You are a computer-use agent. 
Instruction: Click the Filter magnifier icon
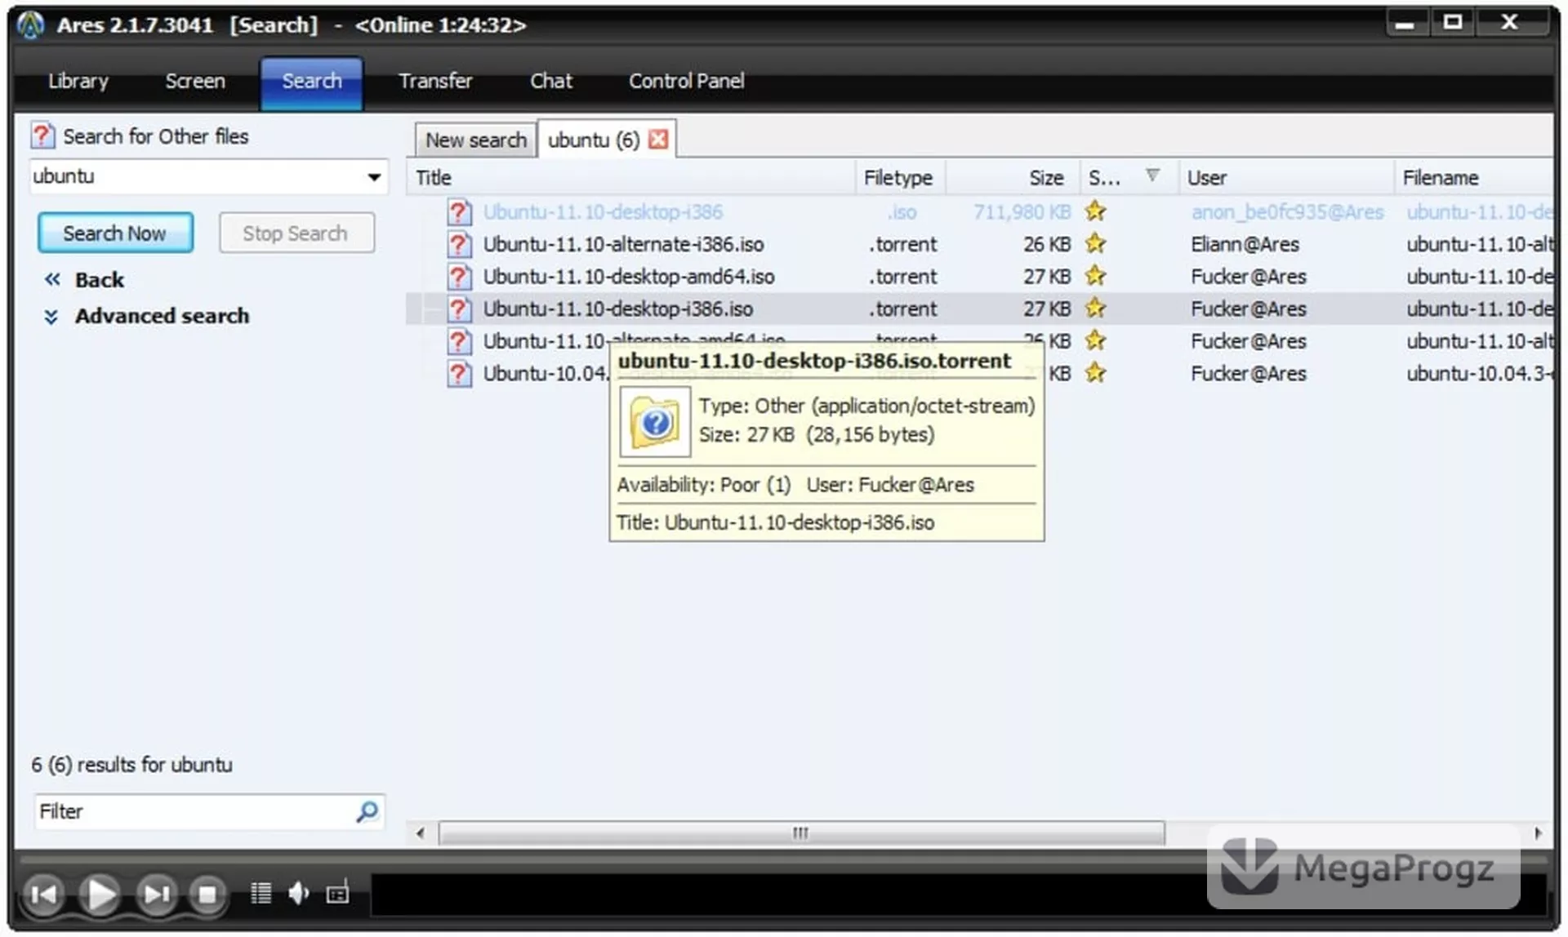tap(367, 811)
